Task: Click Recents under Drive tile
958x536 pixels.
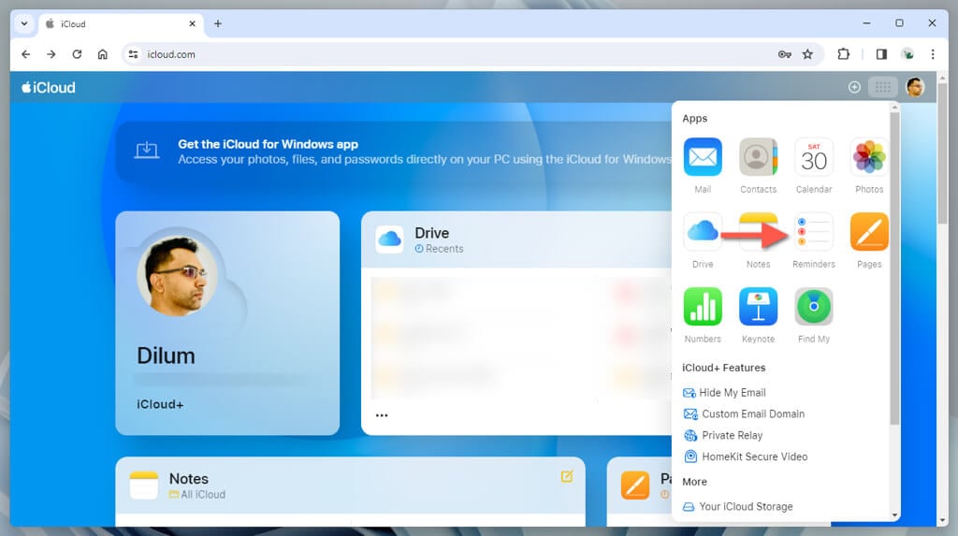Action: [x=440, y=249]
